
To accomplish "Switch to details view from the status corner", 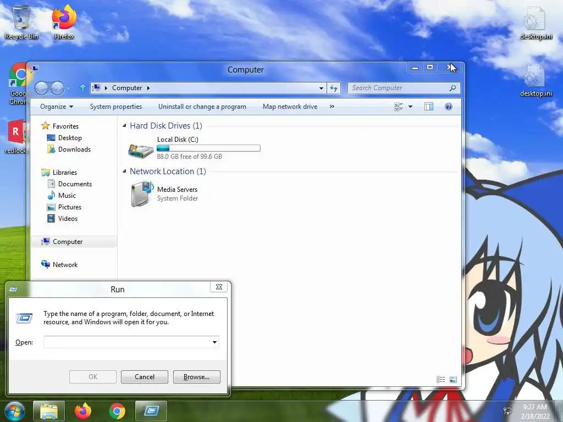I will point(440,379).
